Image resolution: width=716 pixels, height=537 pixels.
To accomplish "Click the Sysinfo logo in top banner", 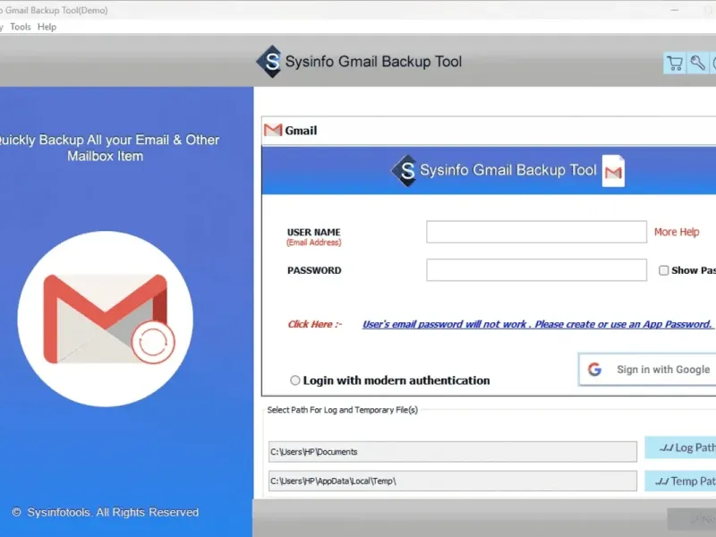I will tap(269, 61).
